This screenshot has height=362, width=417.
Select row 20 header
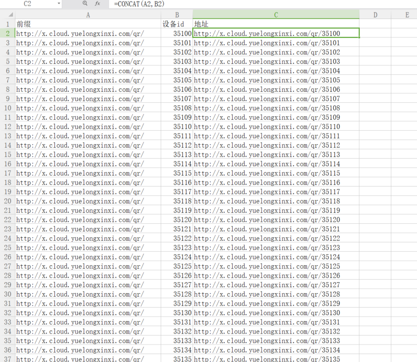7,201
